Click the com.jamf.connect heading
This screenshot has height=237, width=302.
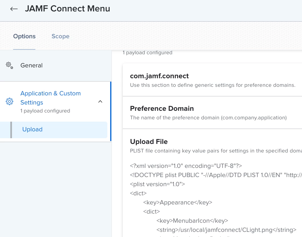(x=159, y=76)
